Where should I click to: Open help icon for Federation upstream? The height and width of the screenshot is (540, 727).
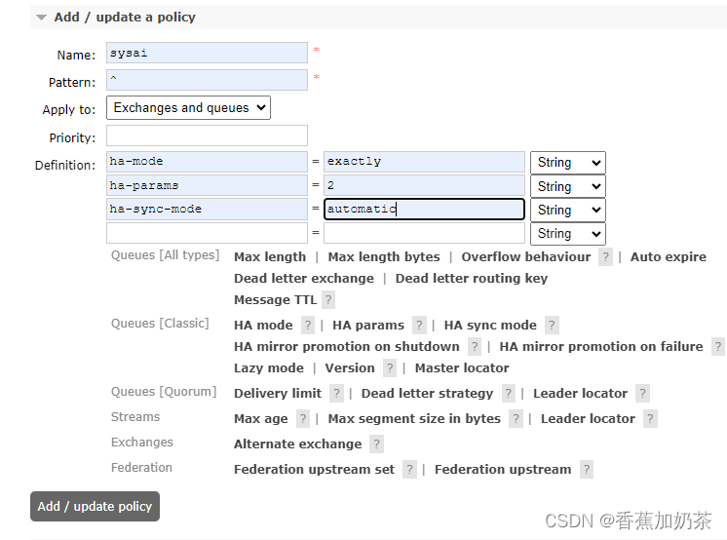click(x=587, y=470)
